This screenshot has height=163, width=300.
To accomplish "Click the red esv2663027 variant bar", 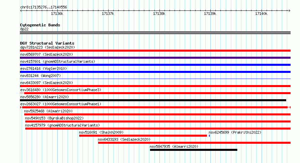I will 155,107.
